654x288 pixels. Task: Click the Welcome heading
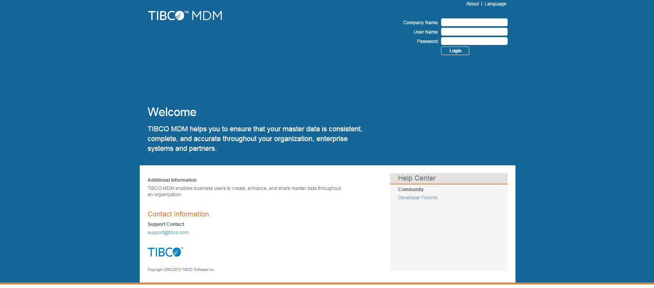tap(172, 112)
